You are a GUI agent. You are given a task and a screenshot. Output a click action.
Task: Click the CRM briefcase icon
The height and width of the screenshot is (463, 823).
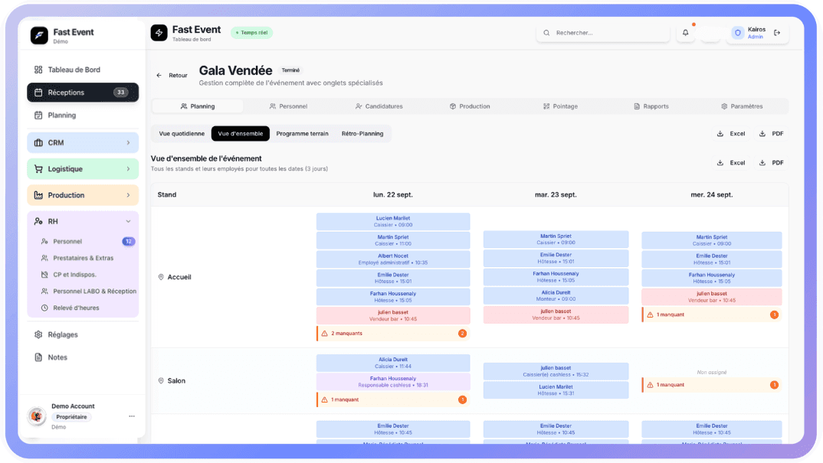[x=38, y=142]
